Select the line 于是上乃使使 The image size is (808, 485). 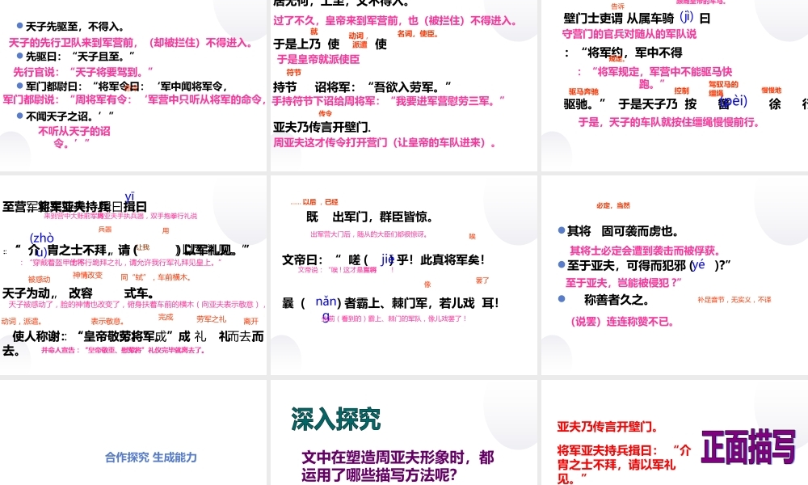[x=330, y=44]
